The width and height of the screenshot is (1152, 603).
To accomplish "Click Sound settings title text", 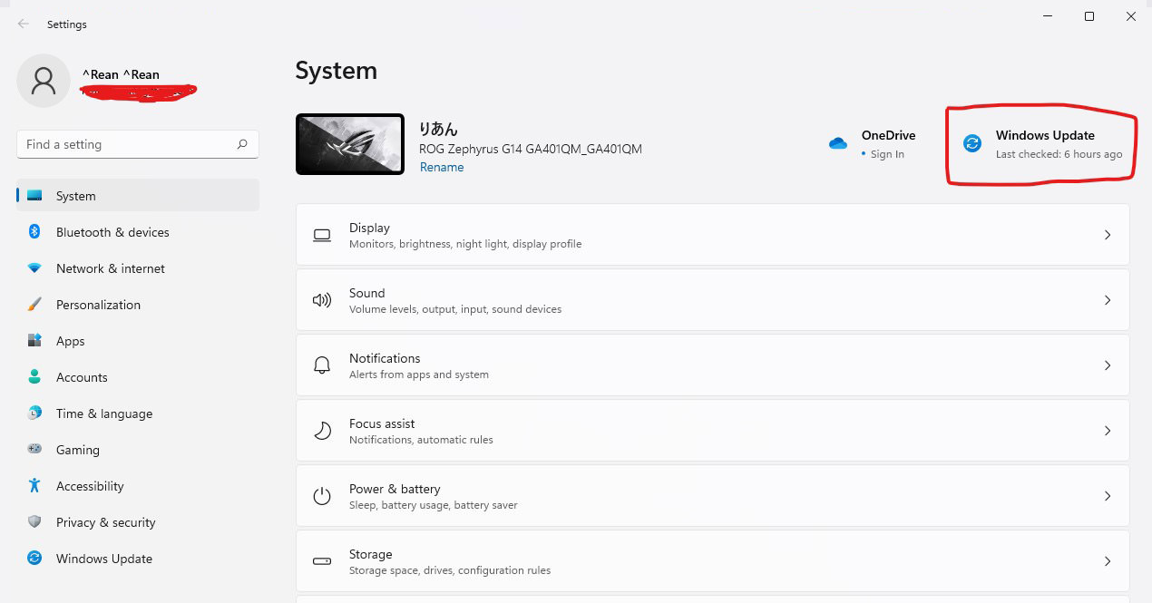I will tap(366, 293).
